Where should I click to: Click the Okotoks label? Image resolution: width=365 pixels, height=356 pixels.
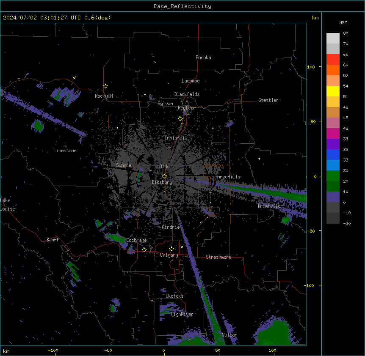click(x=174, y=296)
